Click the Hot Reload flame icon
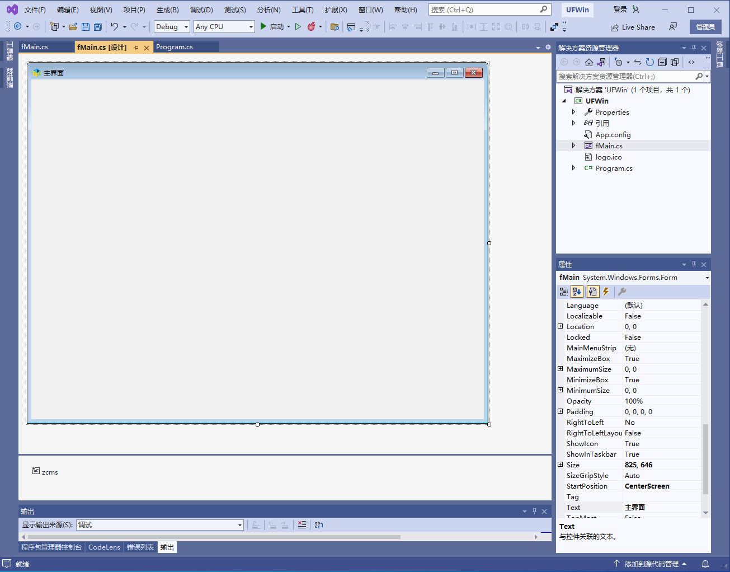 (x=311, y=26)
